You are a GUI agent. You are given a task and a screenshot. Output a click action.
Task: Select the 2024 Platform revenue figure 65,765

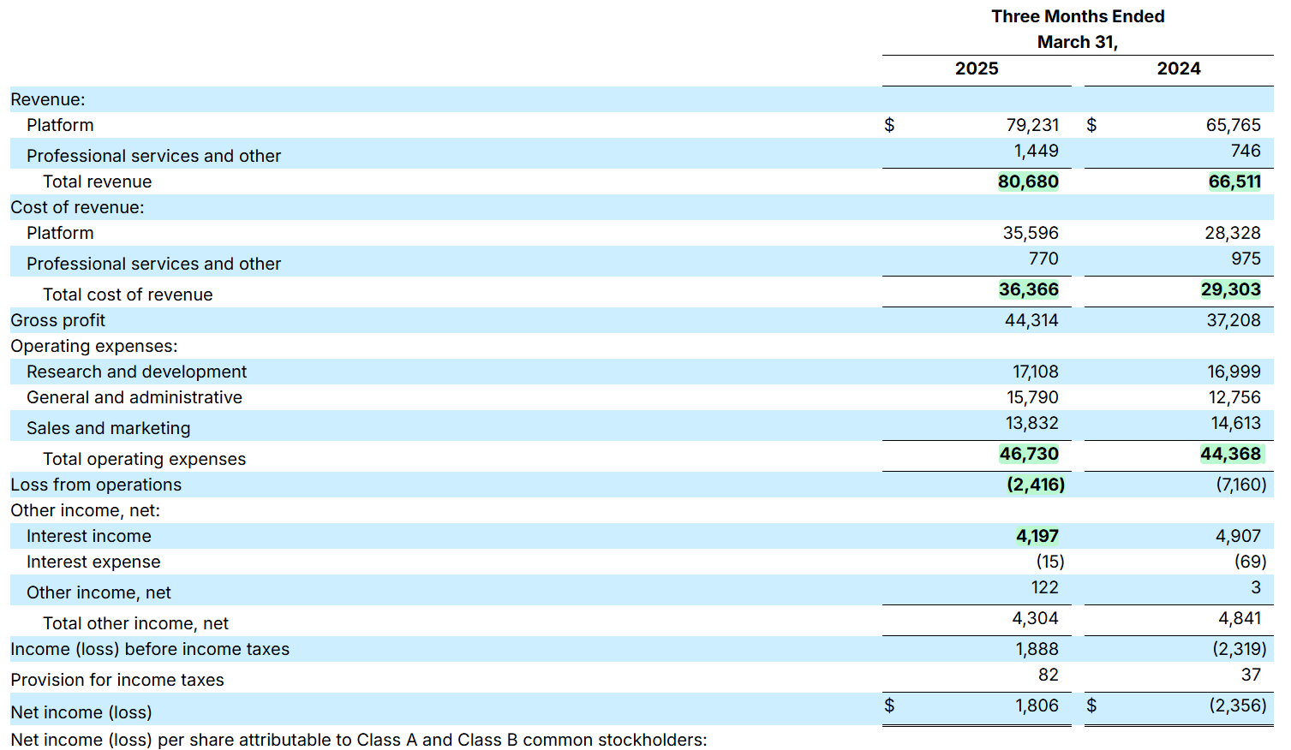pos(1234,125)
